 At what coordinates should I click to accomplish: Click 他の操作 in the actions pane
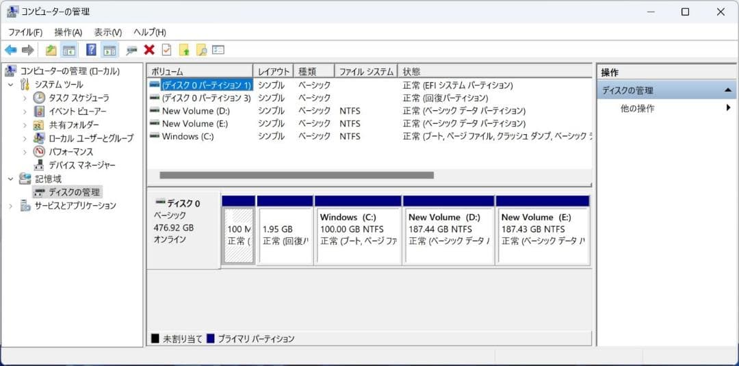click(x=637, y=109)
